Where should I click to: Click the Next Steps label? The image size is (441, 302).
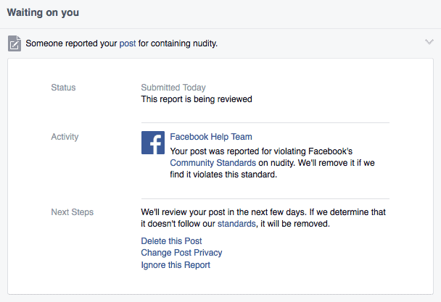pos(73,212)
